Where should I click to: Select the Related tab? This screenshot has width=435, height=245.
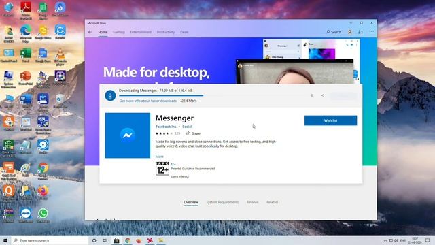tap(272, 202)
